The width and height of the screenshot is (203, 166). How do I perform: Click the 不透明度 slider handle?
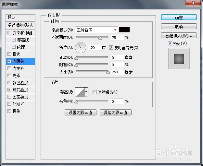pos(100,38)
